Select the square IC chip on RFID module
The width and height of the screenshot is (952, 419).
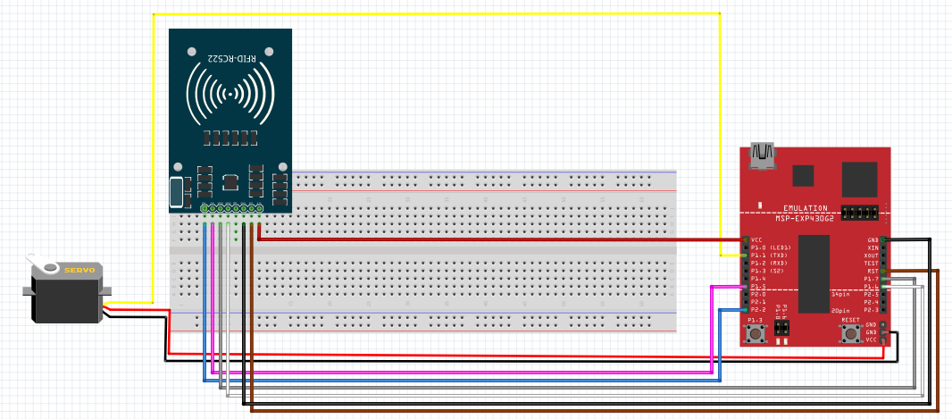(x=230, y=181)
